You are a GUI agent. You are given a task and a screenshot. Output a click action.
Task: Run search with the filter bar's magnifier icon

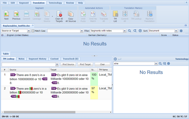click(x=130, y=31)
